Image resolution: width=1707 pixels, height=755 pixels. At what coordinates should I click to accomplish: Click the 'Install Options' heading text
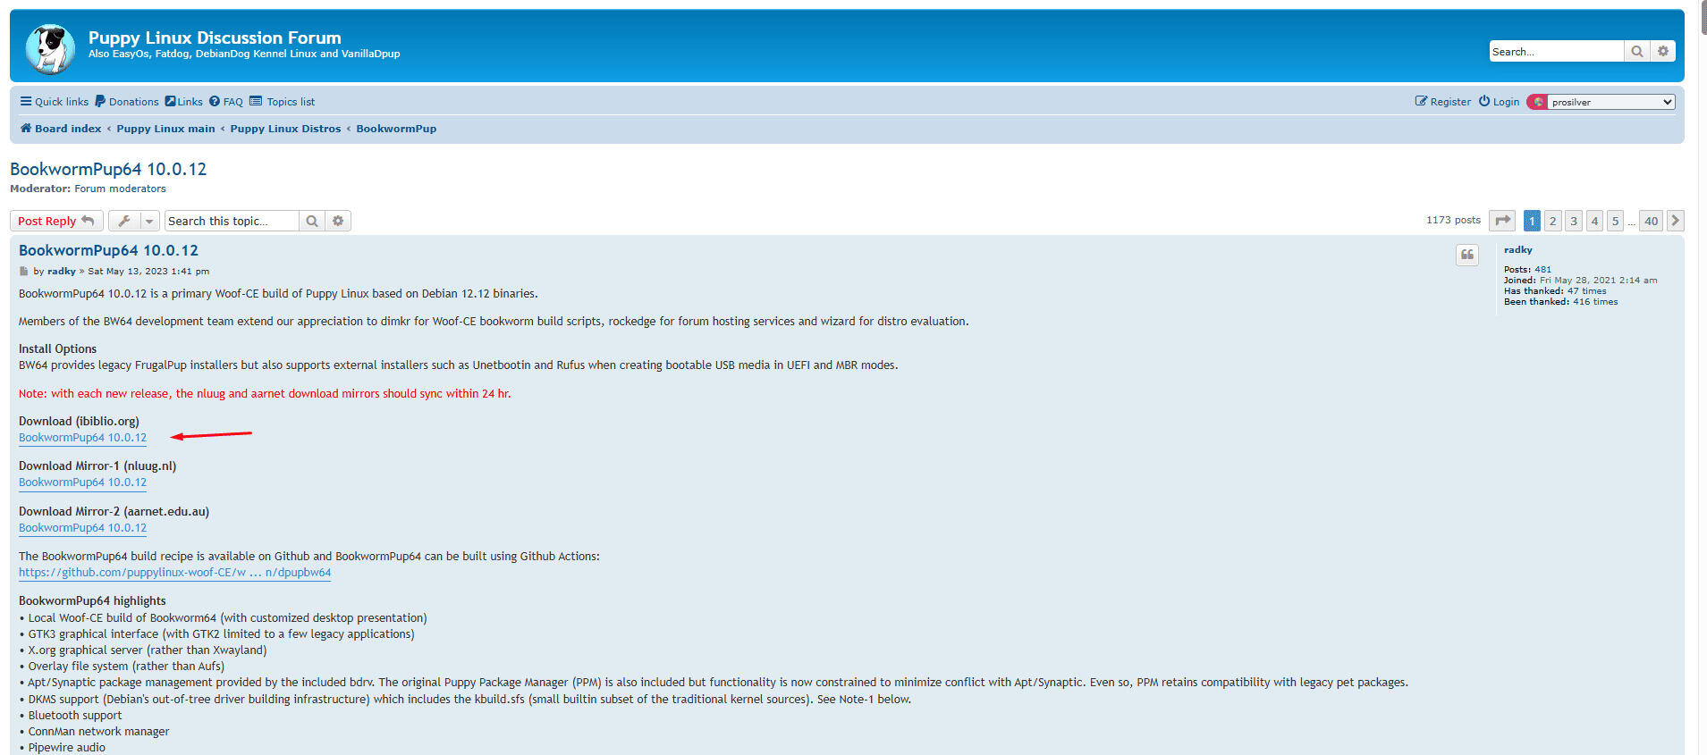(57, 349)
